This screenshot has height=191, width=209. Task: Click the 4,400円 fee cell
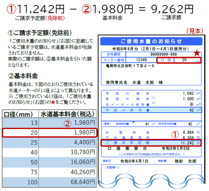[68, 143]
